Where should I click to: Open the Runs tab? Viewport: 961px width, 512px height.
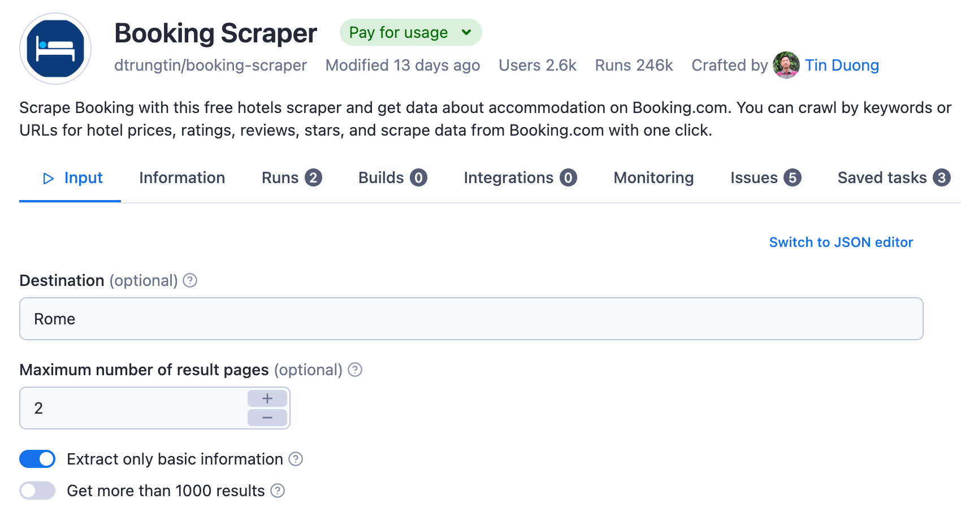coord(292,177)
